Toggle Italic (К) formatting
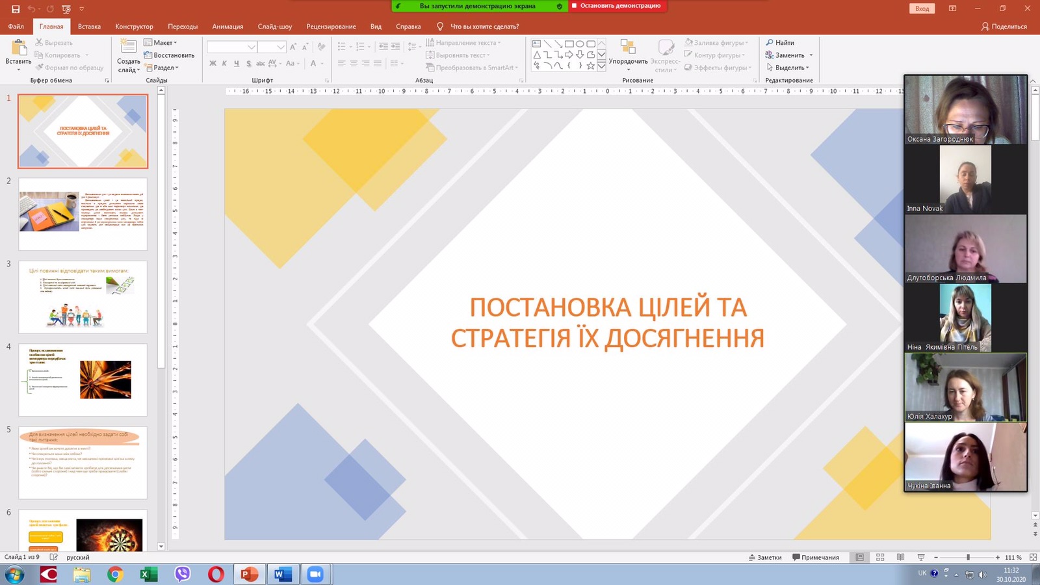The height and width of the screenshot is (585, 1040). (224, 64)
